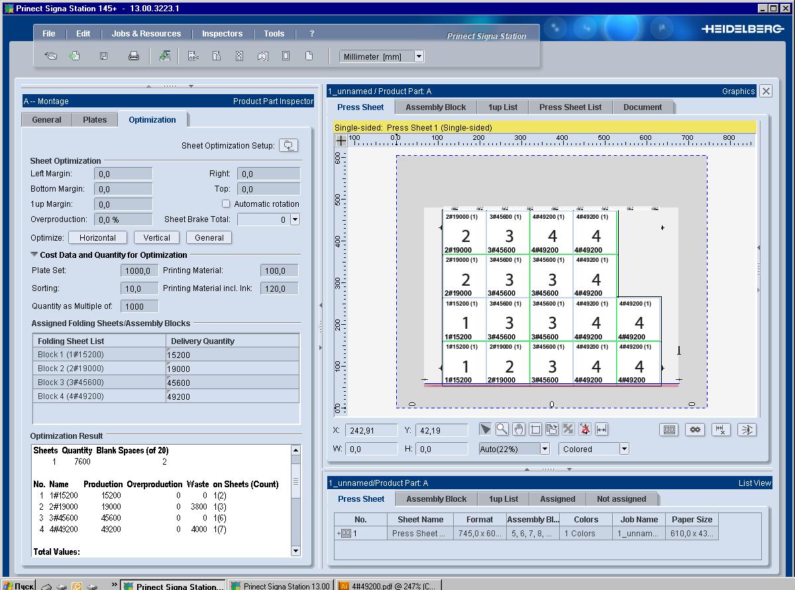Click the save floppy disk toolbar icon

point(104,56)
